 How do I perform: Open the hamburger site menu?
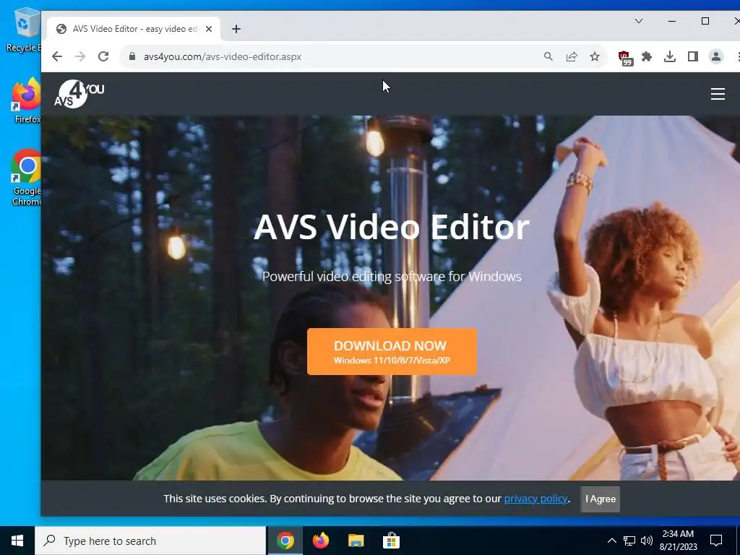point(718,94)
